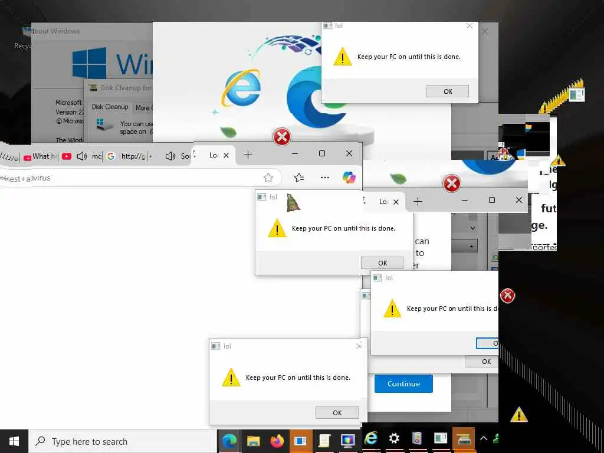Click the blue Continue button
Screen dimensions: 604x453
coord(403,383)
